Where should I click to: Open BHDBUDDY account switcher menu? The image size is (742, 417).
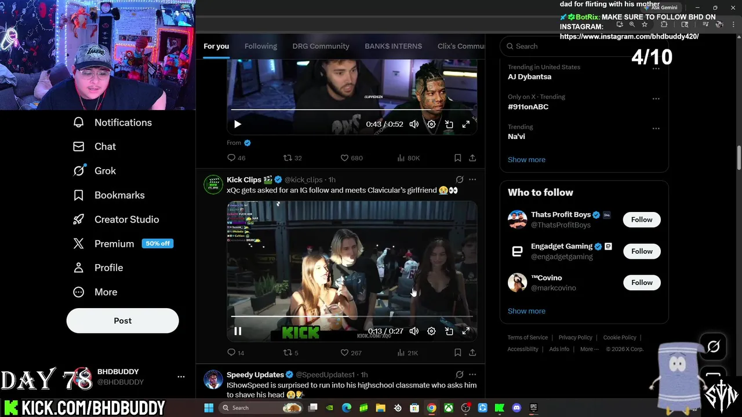(x=181, y=376)
